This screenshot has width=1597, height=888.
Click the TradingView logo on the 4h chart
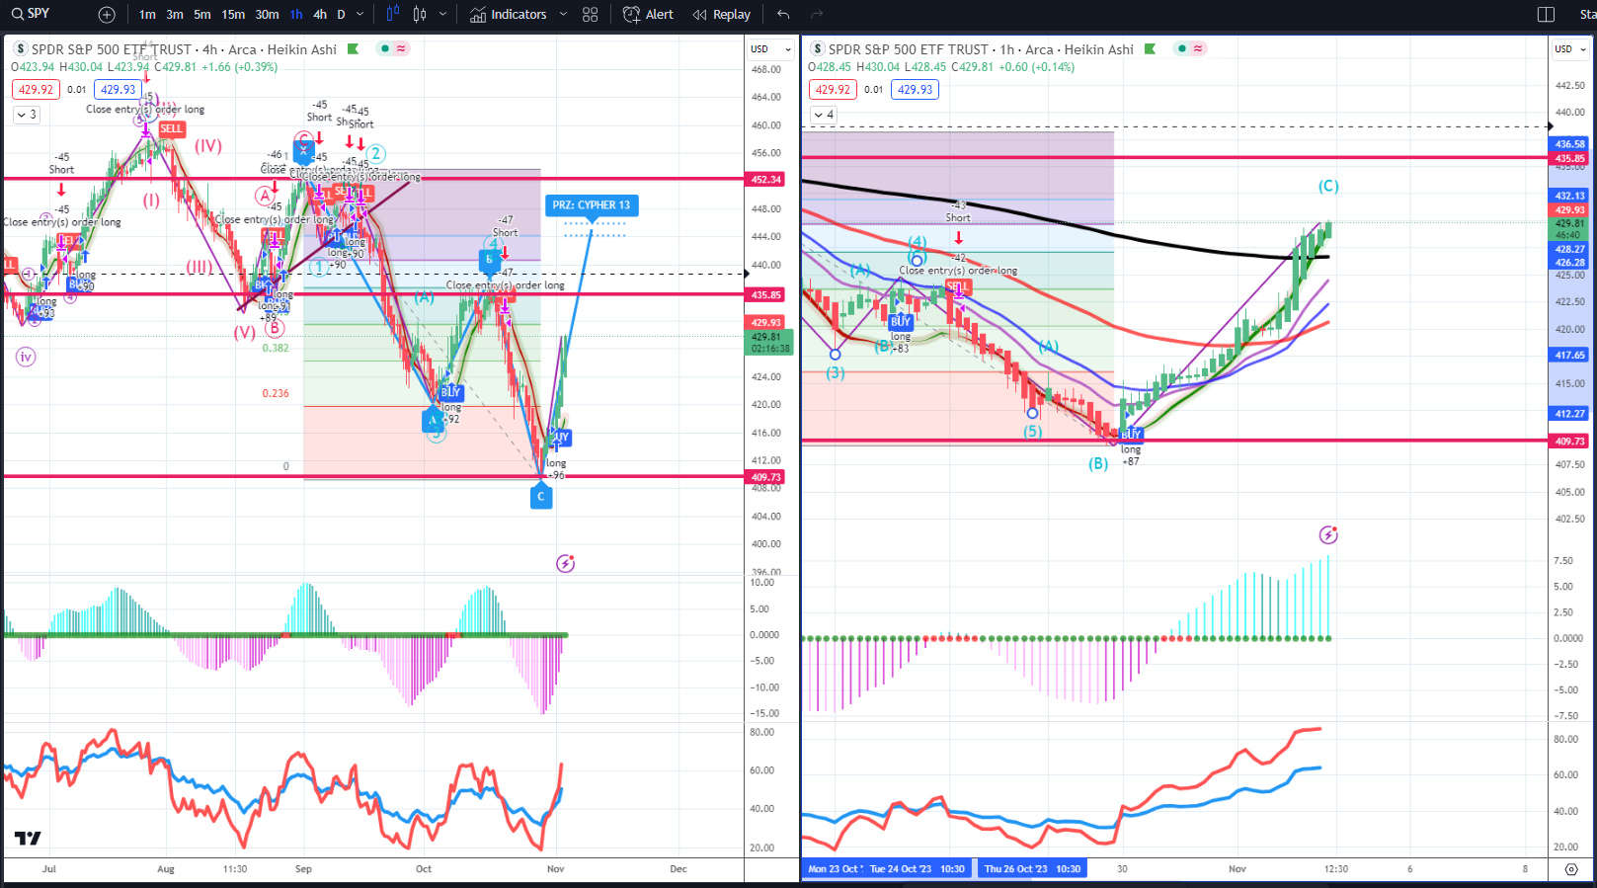pyautogui.click(x=28, y=838)
